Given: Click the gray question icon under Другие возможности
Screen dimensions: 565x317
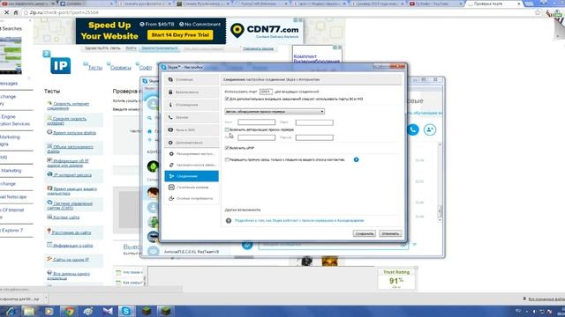Looking at the screenshot, I should [x=229, y=221].
